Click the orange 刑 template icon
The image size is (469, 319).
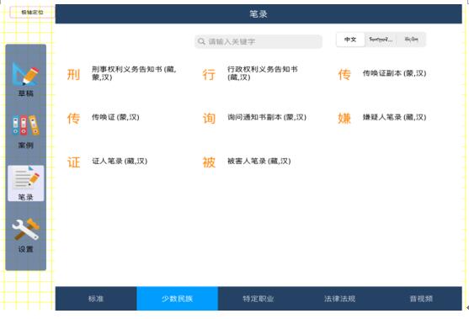click(x=73, y=74)
